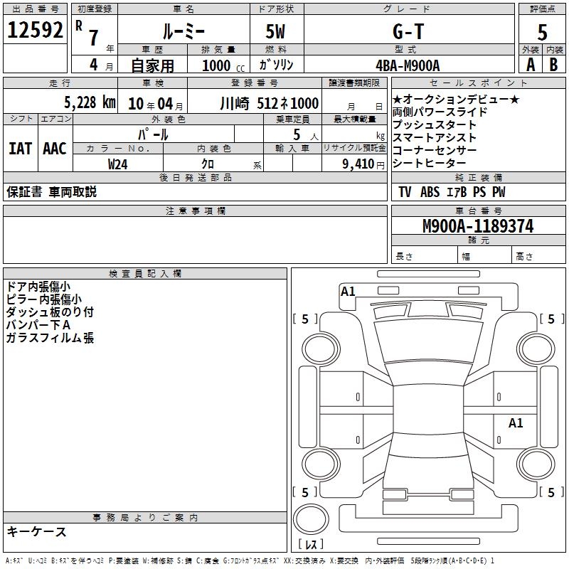Viewport: 569px width, 569px height.
Task: Click the interior grade B
Action: [553, 65]
